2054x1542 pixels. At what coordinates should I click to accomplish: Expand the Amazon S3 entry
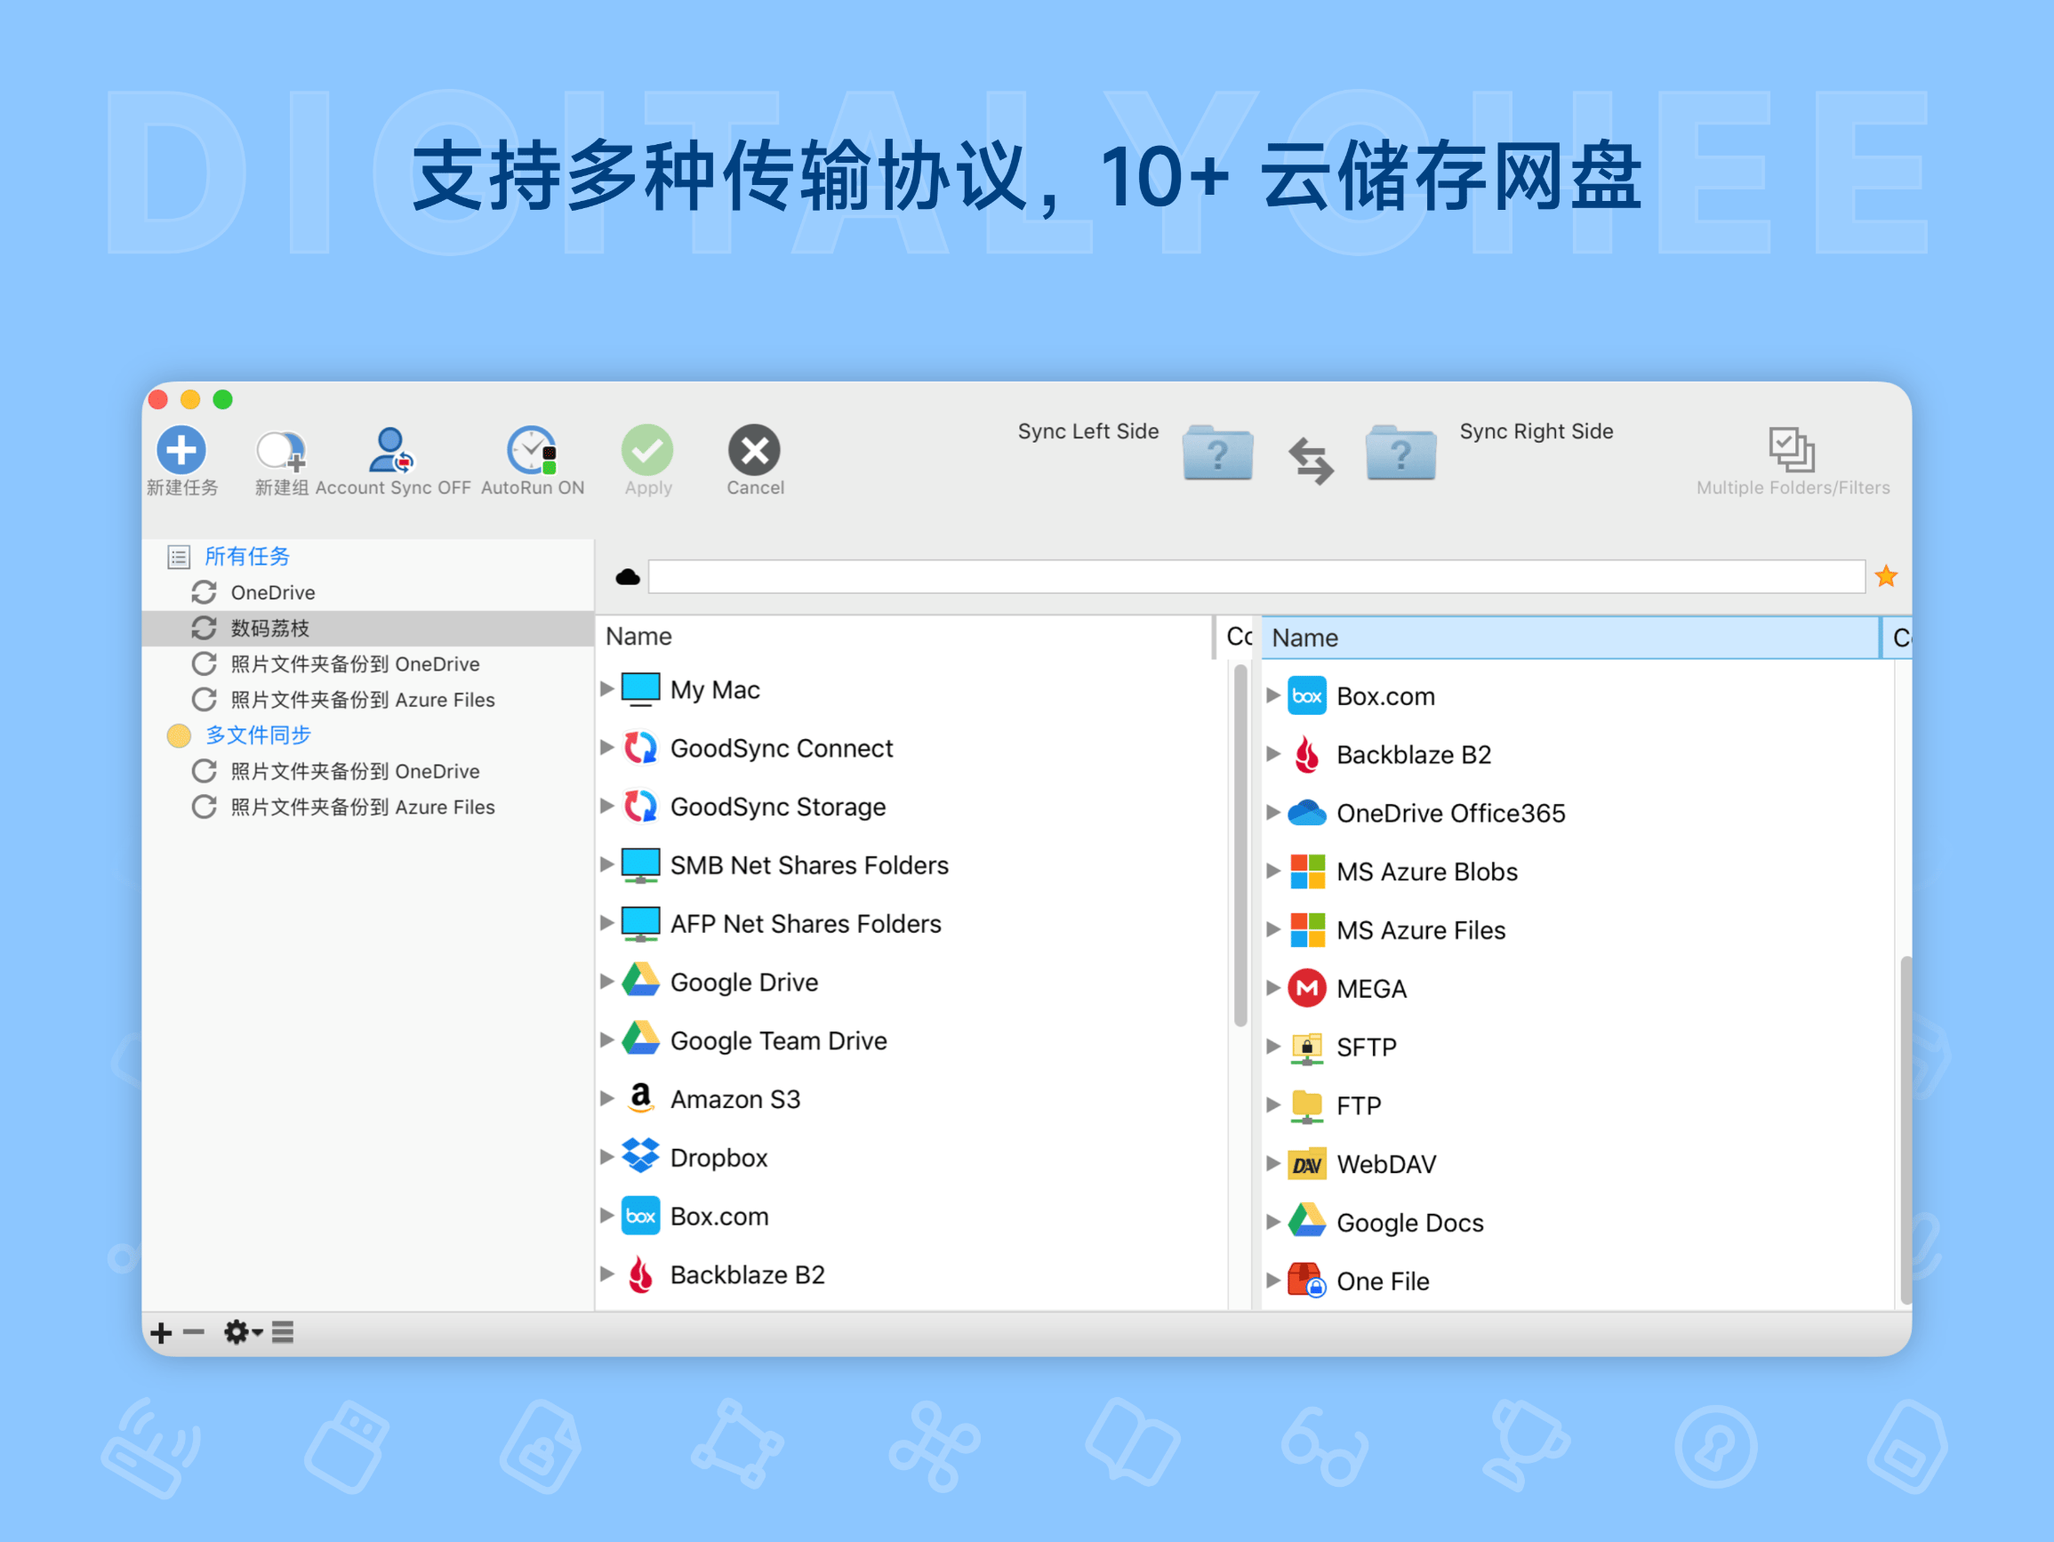point(606,1099)
